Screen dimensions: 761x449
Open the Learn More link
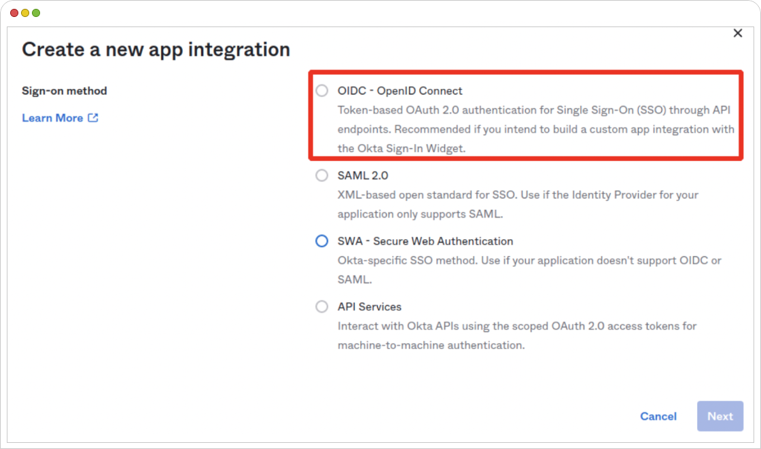pos(52,118)
